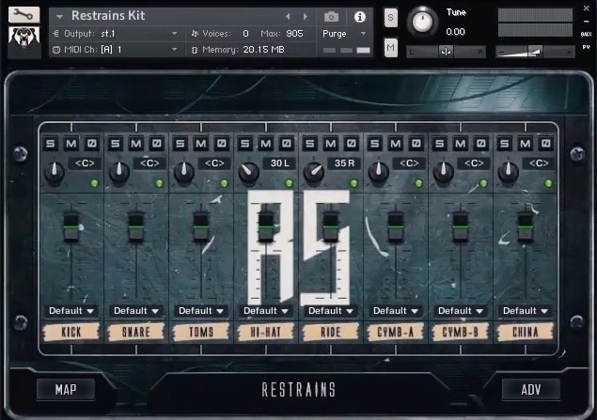Viewport: 597px width, 420px height.
Task: Solo the Kick channel
Action: coord(50,144)
